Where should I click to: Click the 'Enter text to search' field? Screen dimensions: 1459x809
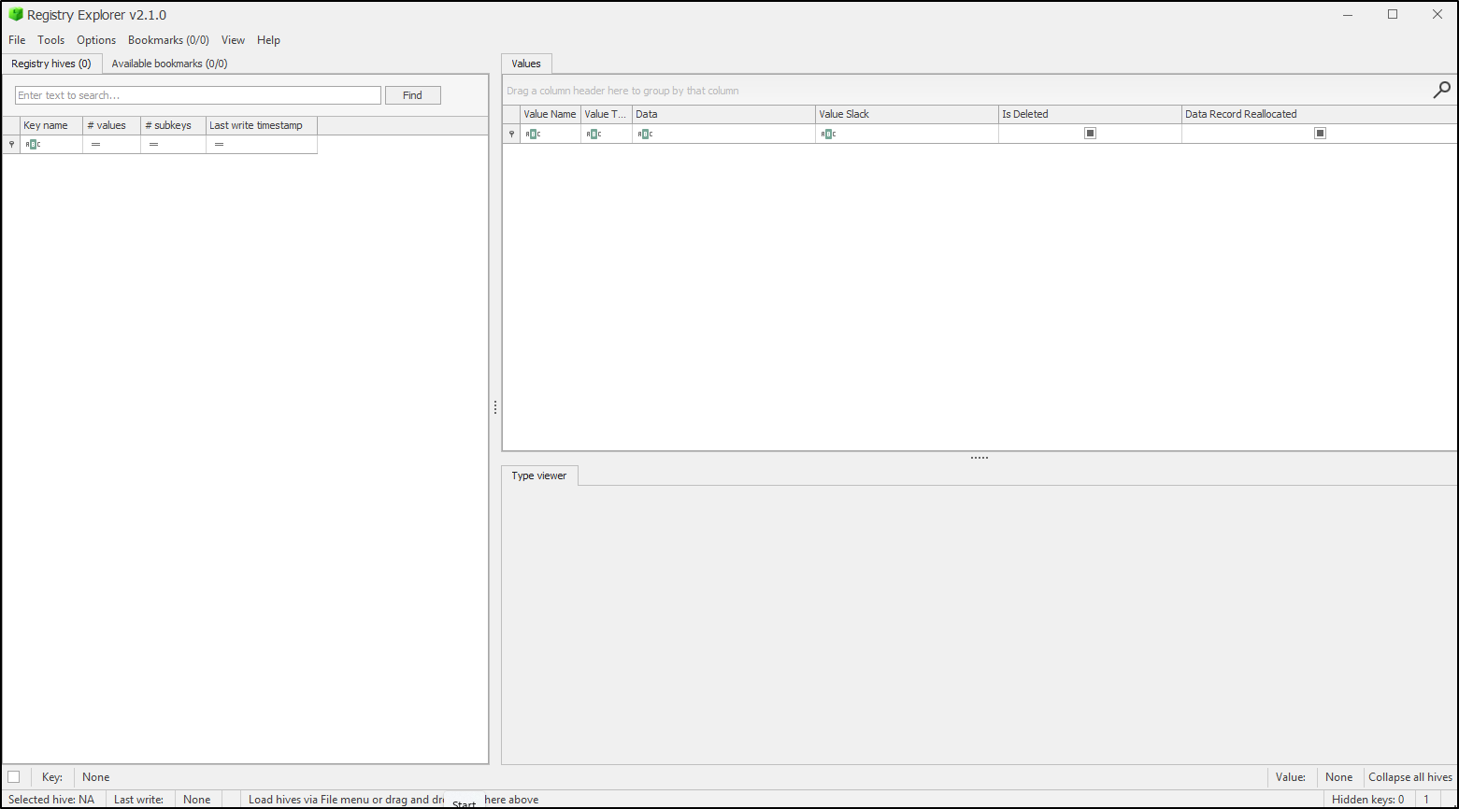pos(198,95)
